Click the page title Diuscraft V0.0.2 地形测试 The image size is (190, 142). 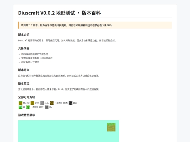coord(59,13)
